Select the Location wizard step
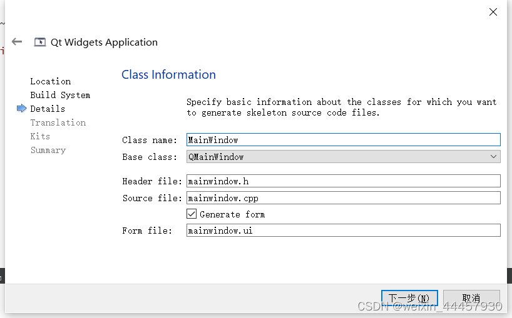 [51, 81]
